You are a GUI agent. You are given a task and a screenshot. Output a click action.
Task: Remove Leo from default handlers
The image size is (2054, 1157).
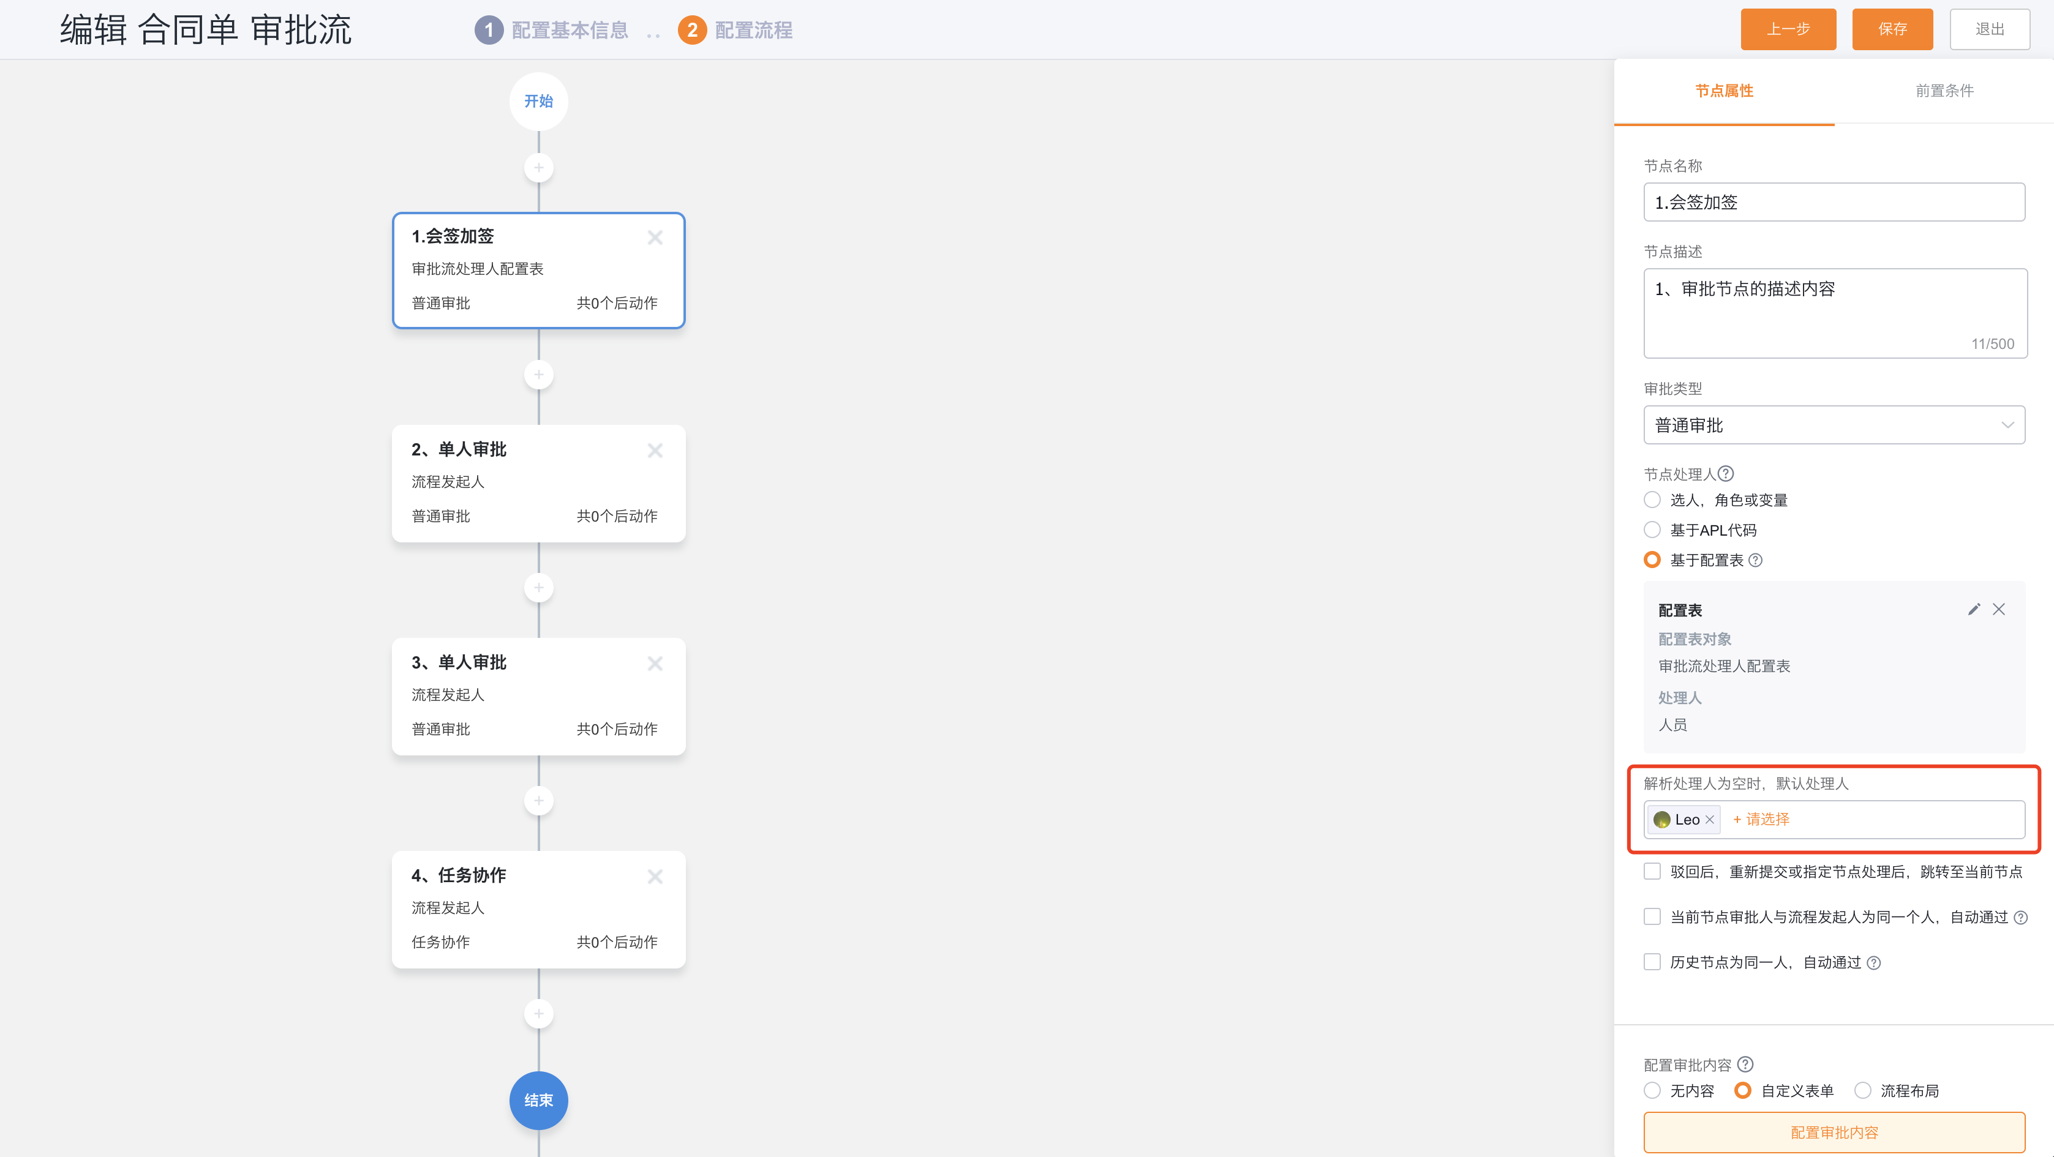tap(1710, 819)
